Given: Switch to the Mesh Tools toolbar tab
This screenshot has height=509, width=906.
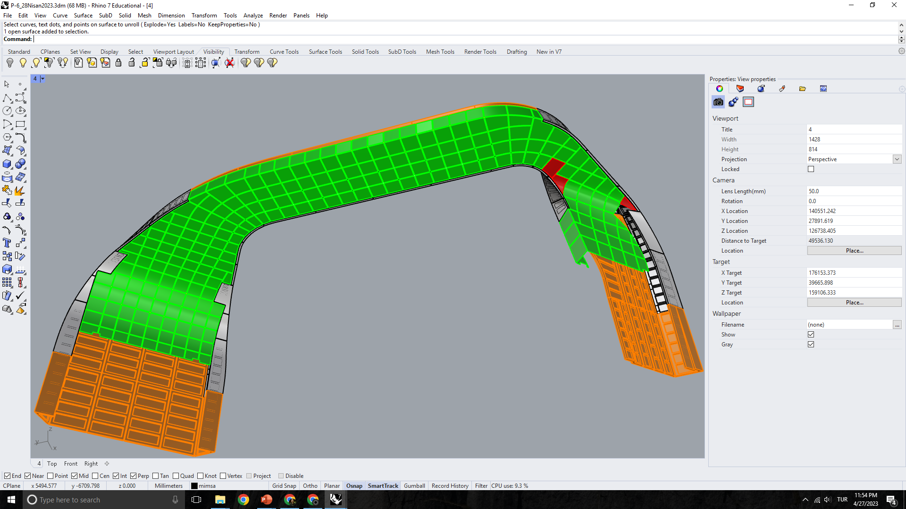Looking at the screenshot, I should tap(440, 52).
